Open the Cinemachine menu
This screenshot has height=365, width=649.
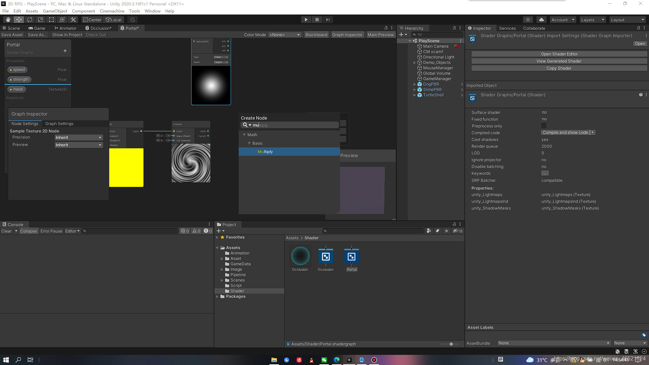coord(112,11)
